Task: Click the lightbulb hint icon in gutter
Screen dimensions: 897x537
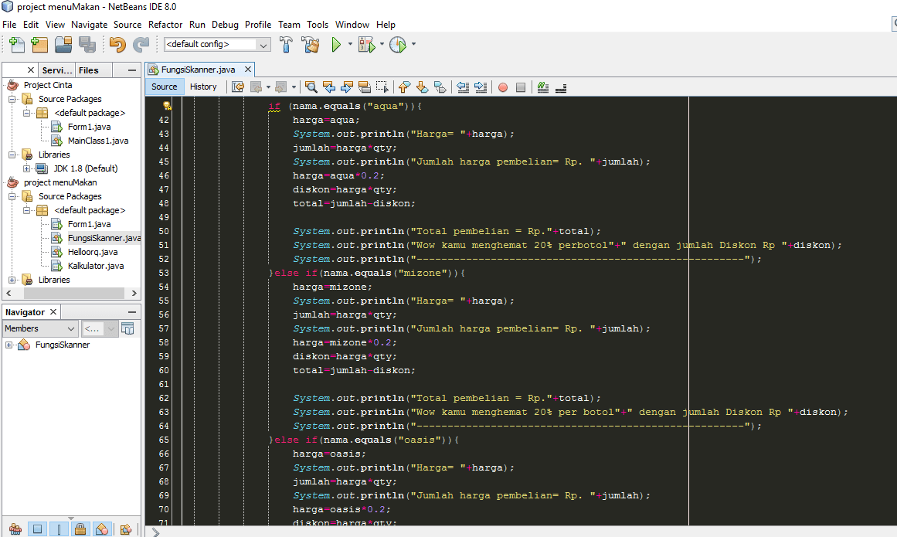Action: (x=167, y=106)
